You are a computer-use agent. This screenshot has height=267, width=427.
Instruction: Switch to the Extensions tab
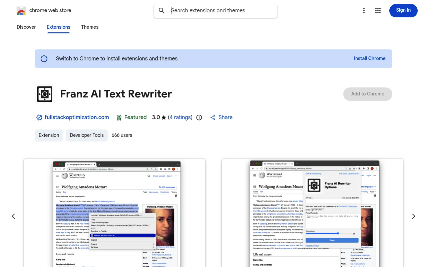point(58,27)
